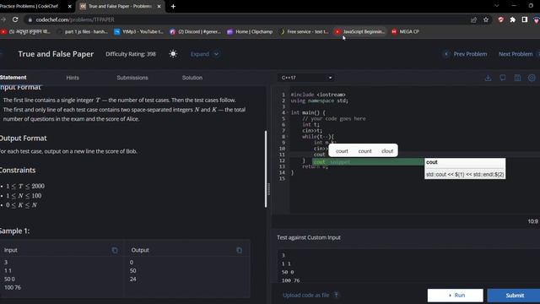540x304 pixels.
Task: Open the Practice Problems CodeChef browser tab
Action: point(35,6)
